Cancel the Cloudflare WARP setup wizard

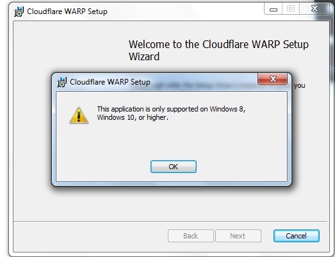point(297,236)
